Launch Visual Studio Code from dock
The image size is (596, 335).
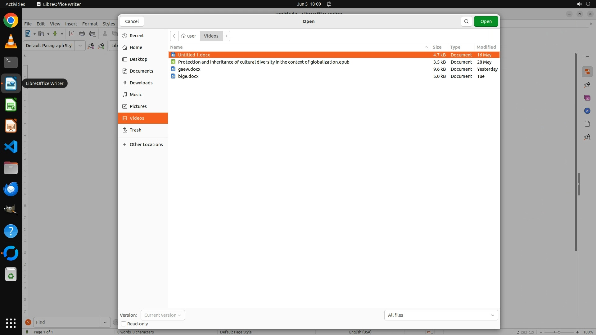click(11, 147)
